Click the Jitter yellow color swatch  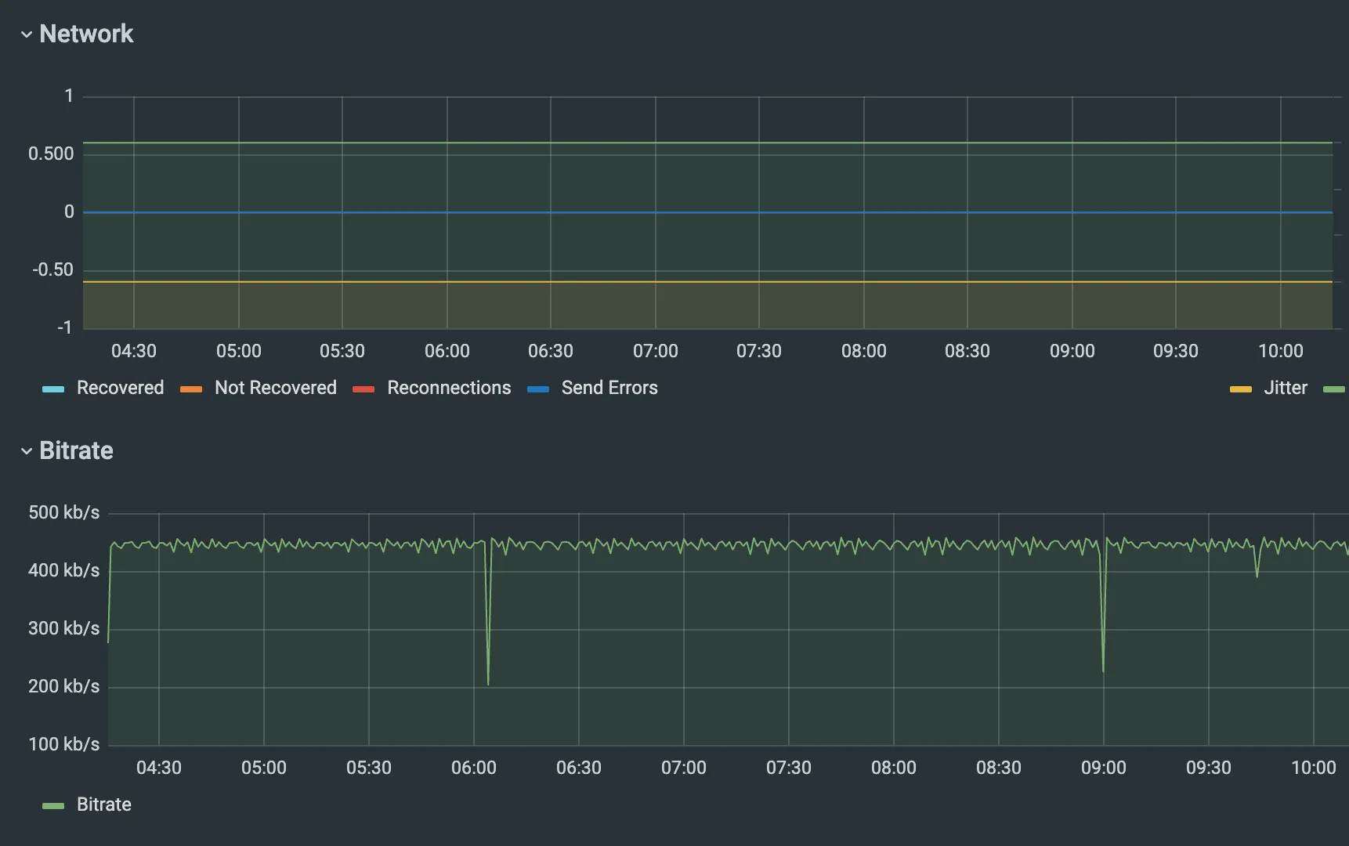click(1241, 389)
